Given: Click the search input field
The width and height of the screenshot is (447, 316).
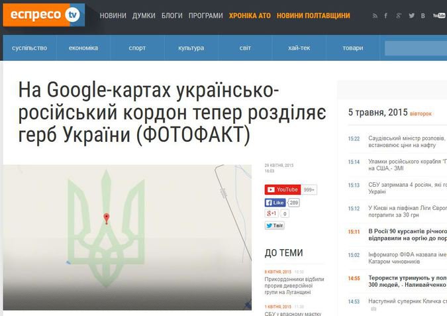Looking at the screenshot, I should point(415,48).
